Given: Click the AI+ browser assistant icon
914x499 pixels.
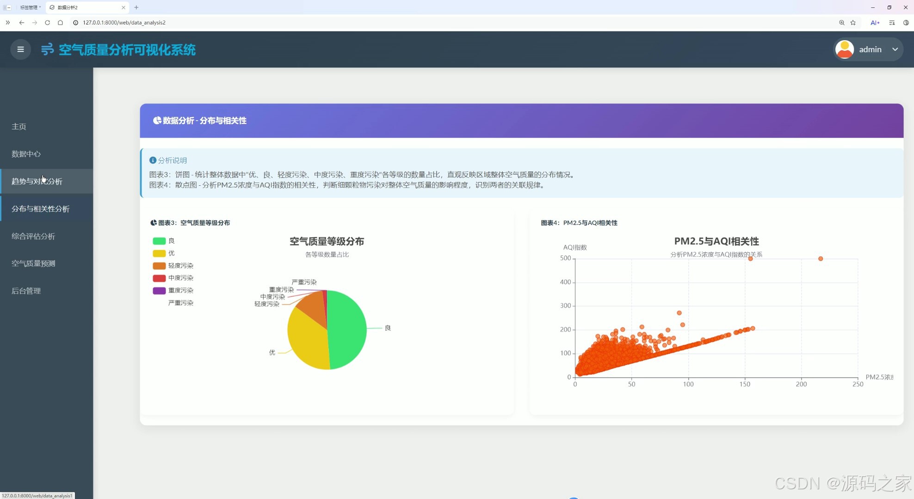Looking at the screenshot, I should 875,23.
